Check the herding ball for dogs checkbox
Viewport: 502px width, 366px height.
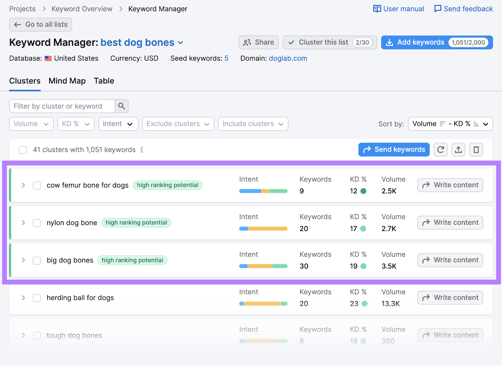[x=37, y=298]
